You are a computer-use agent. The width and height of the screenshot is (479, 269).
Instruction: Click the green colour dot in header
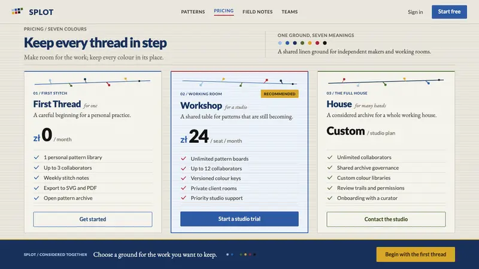click(302, 43)
